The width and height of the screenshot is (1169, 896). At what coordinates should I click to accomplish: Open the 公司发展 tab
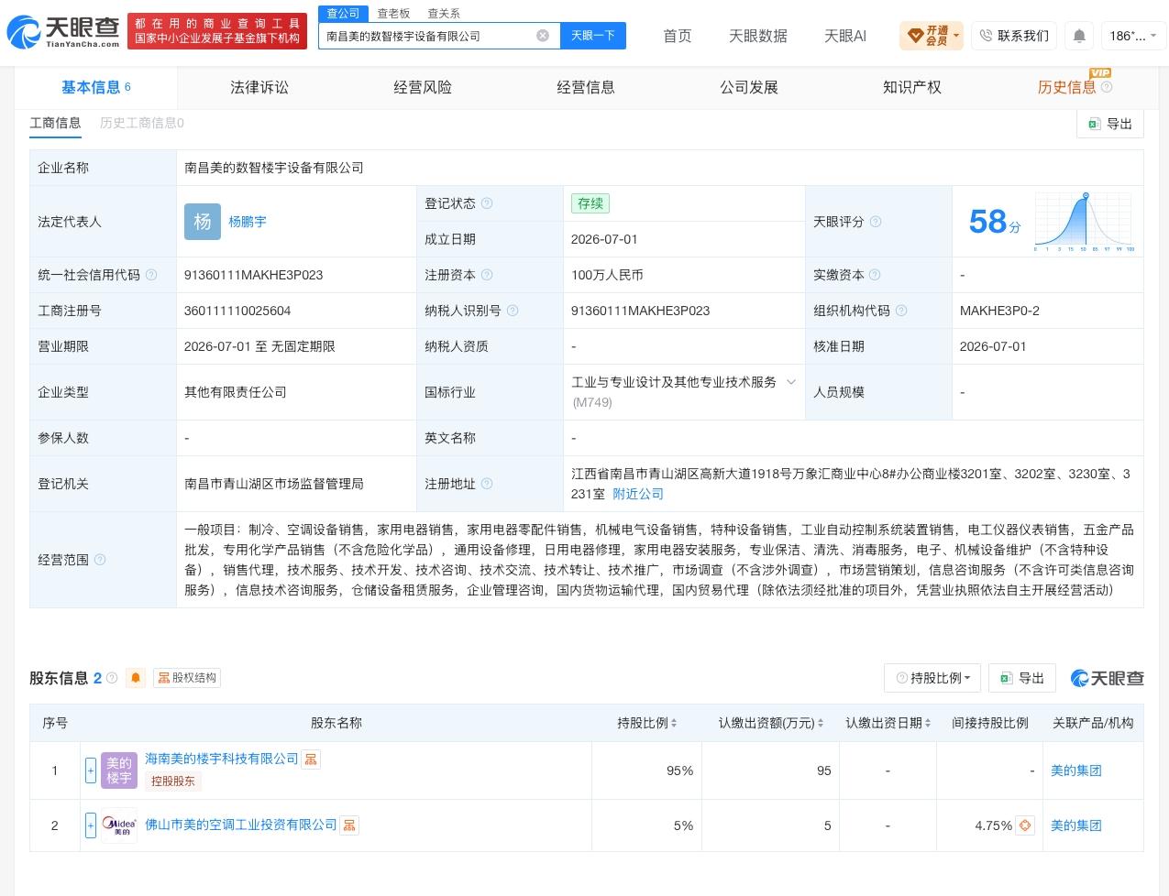click(749, 87)
